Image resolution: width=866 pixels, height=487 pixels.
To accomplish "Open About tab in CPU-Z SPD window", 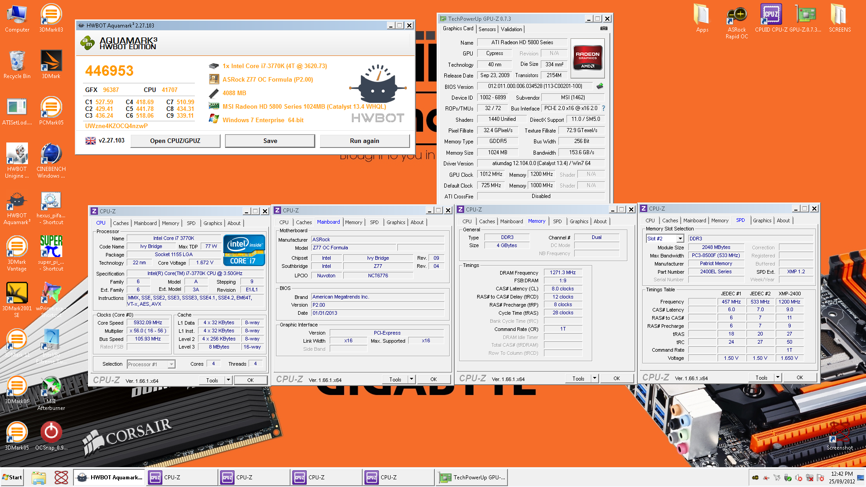I will pyautogui.click(x=783, y=221).
